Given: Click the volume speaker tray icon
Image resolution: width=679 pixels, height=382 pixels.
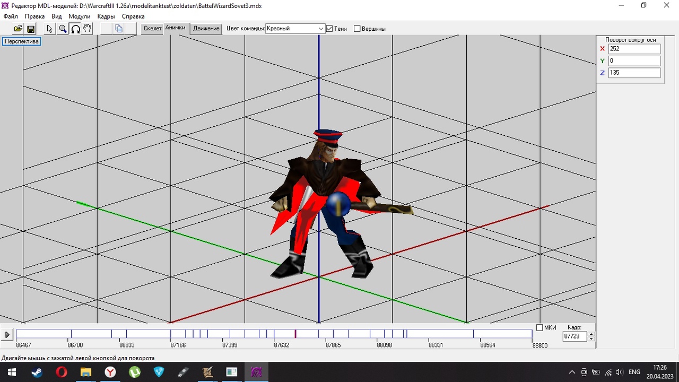Looking at the screenshot, I should (620, 372).
